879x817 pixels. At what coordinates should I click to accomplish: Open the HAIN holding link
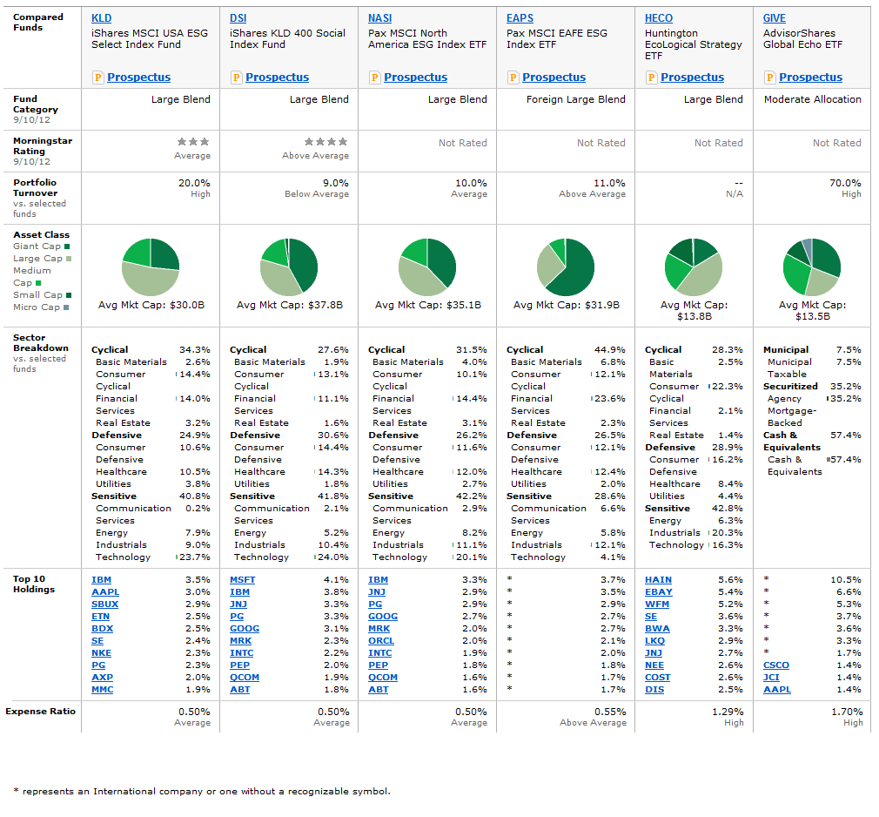tap(659, 580)
